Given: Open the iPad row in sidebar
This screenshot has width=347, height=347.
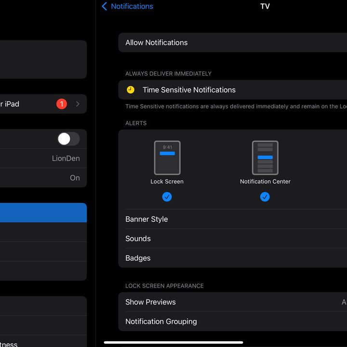Looking at the screenshot, I should (43, 104).
